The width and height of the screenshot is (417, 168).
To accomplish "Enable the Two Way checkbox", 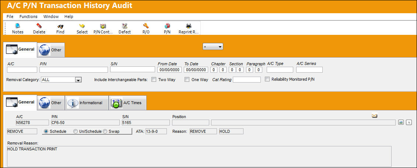I will pyautogui.click(x=154, y=80).
